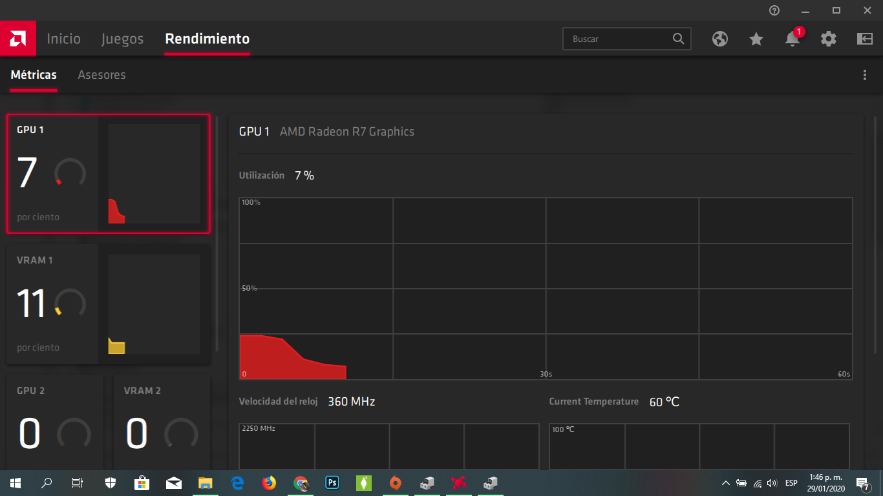Open Microsoft Store from the taskbar
Screen dimensions: 883x496
click(x=142, y=482)
